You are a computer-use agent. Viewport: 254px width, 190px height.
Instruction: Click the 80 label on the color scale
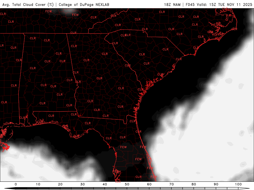[194, 184]
